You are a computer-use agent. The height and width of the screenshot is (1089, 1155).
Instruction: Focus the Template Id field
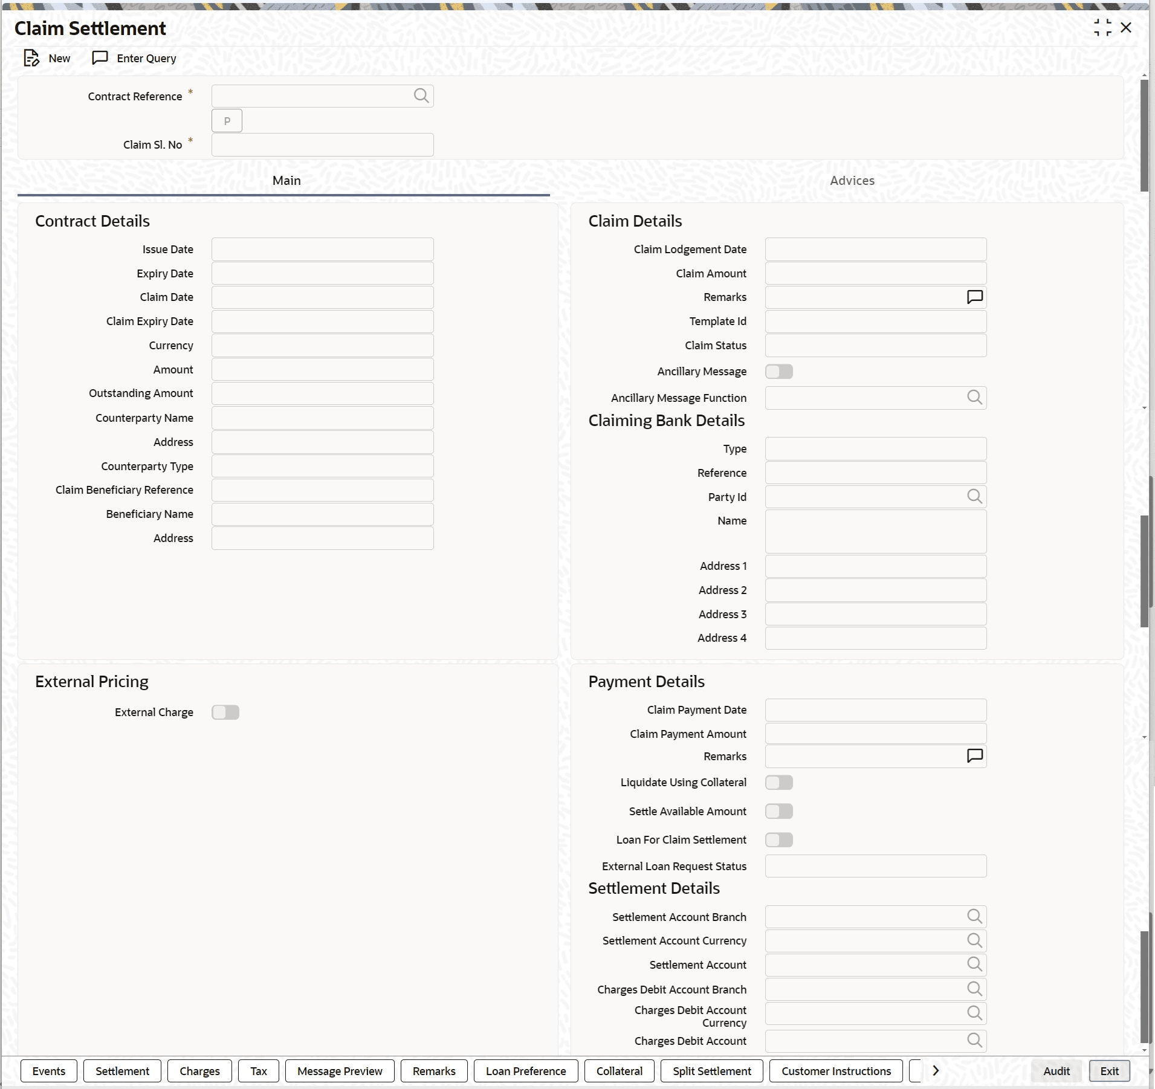(x=876, y=322)
